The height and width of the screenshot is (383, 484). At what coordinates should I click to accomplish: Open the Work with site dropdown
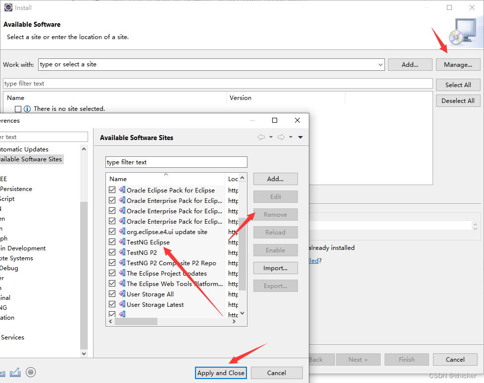(380, 64)
